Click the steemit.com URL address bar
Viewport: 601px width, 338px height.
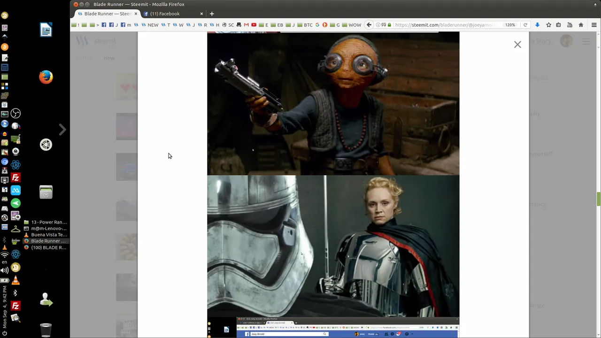[x=444, y=25]
